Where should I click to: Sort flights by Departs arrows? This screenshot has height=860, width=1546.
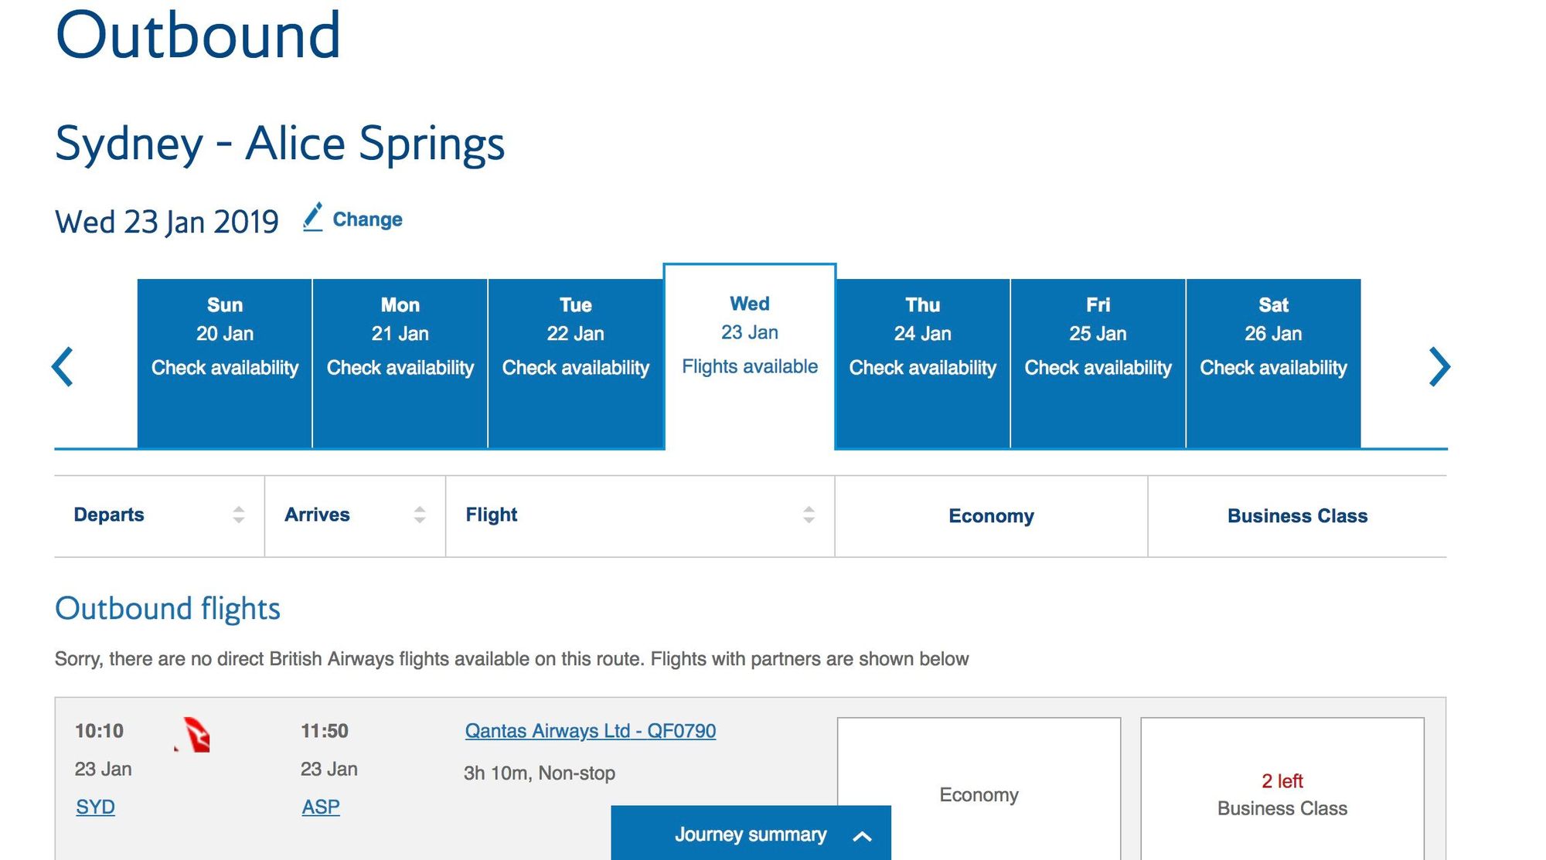pos(239,515)
